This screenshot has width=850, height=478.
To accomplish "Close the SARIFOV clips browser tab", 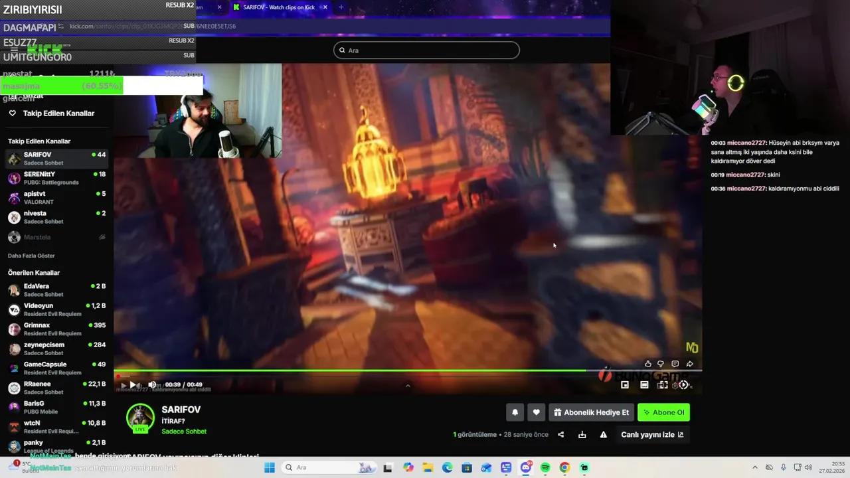I will (x=325, y=7).
